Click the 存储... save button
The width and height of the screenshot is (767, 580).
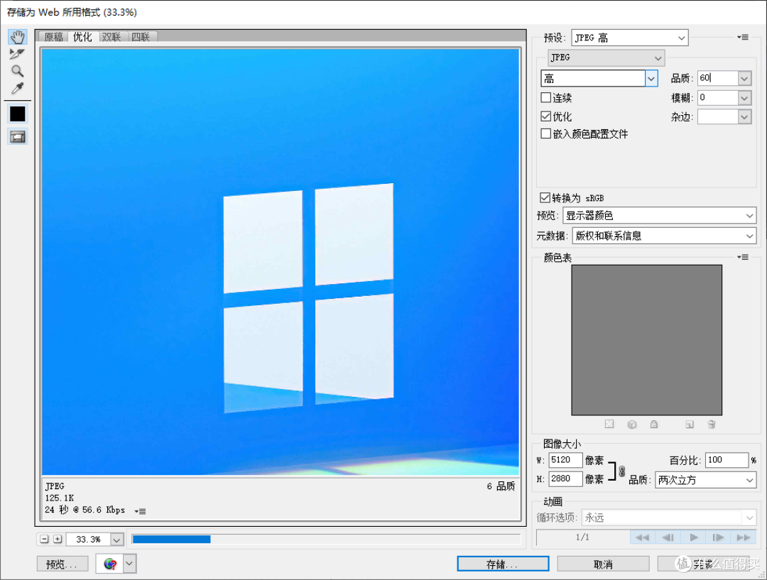[503, 564]
